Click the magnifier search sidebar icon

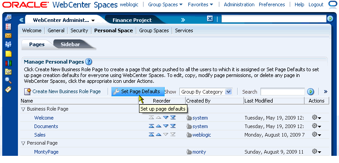(8, 80)
